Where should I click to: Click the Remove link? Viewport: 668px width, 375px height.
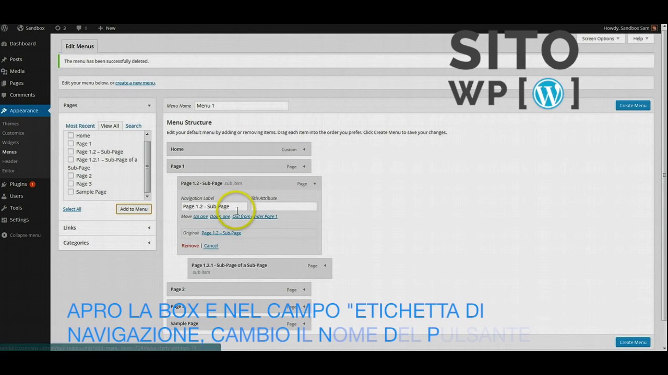(190, 246)
